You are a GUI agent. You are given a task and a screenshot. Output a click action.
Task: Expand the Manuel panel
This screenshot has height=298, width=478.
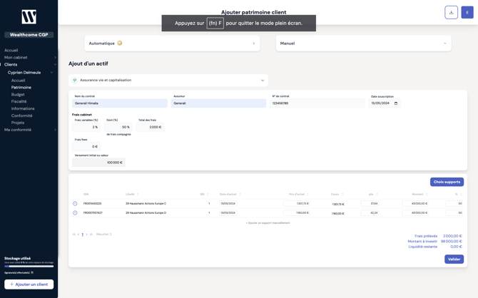coord(444,43)
